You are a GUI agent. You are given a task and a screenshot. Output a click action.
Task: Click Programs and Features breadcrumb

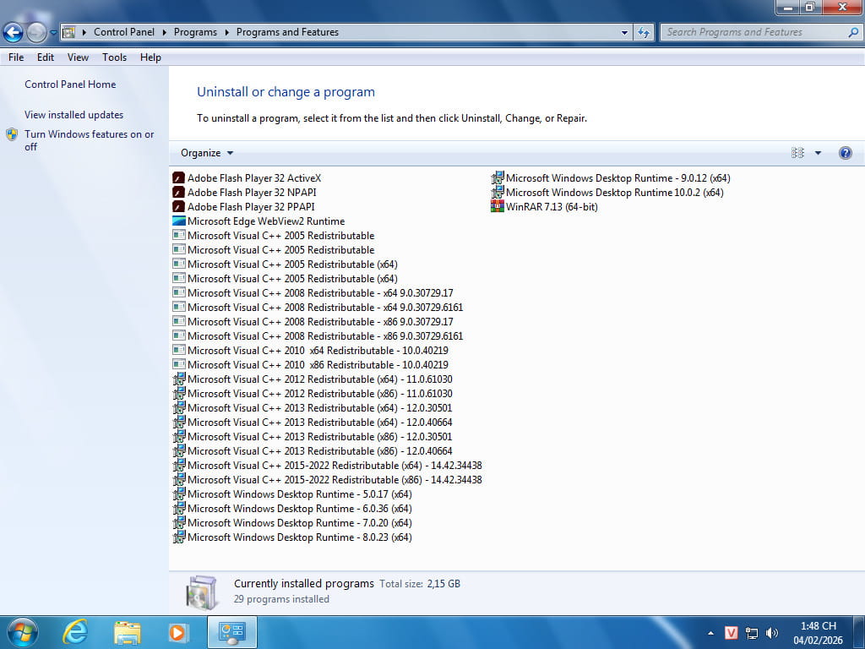[x=287, y=32]
